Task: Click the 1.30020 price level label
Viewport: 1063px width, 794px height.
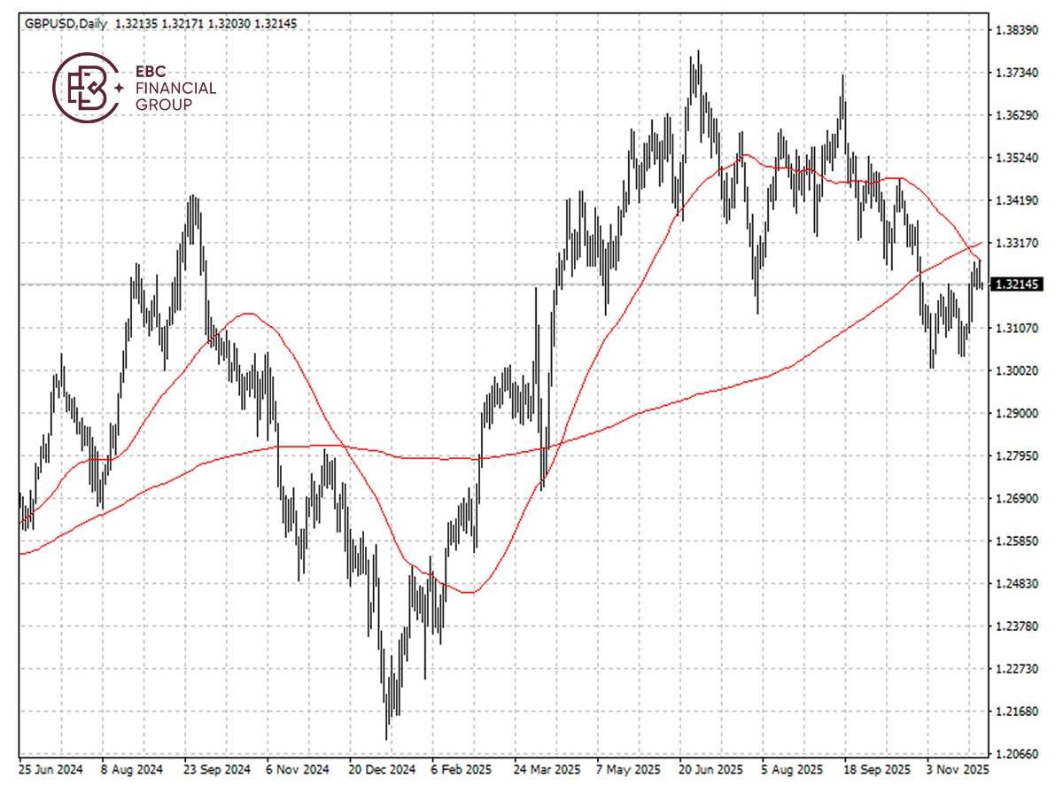Action: click(x=1017, y=371)
